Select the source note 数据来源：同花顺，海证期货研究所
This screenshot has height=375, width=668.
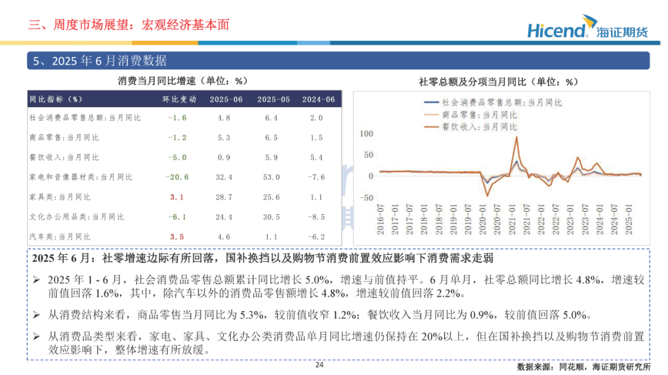(584, 366)
